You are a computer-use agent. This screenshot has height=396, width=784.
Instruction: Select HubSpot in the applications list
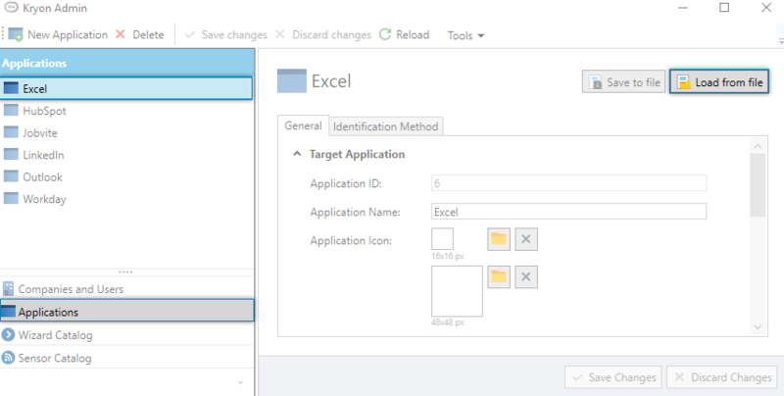pyautogui.click(x=44, y=111)
